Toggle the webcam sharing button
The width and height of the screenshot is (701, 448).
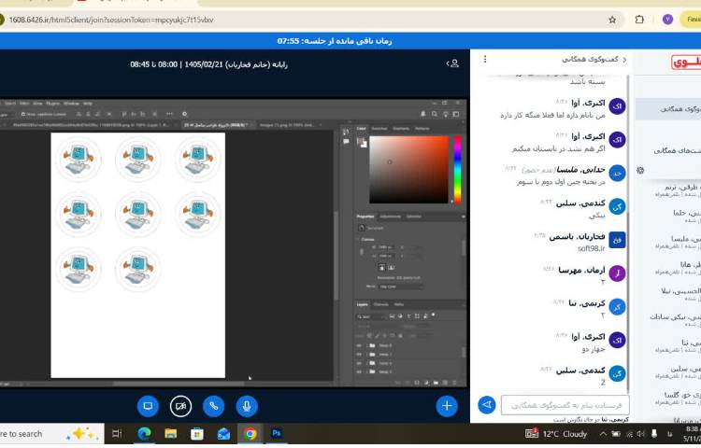click(180, 406)
